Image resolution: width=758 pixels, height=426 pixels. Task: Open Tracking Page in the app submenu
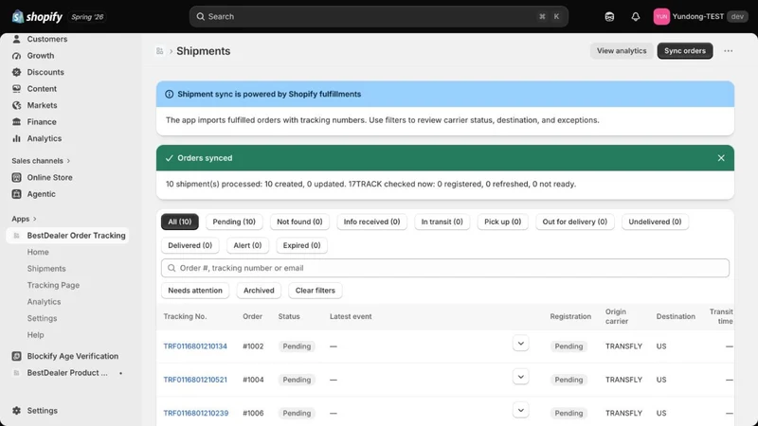[x=53, y=285]
